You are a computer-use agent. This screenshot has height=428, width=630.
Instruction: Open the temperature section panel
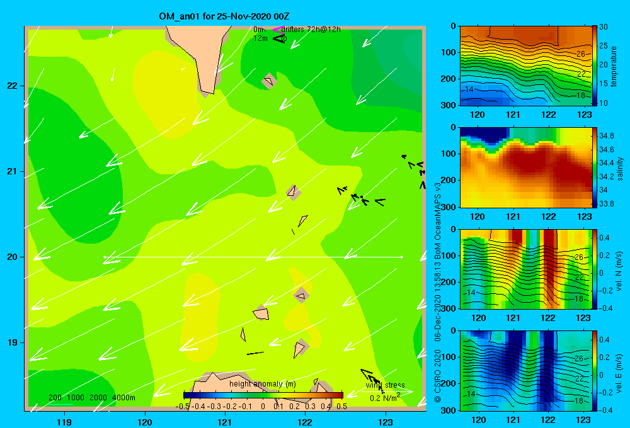(x=525, y=66)
